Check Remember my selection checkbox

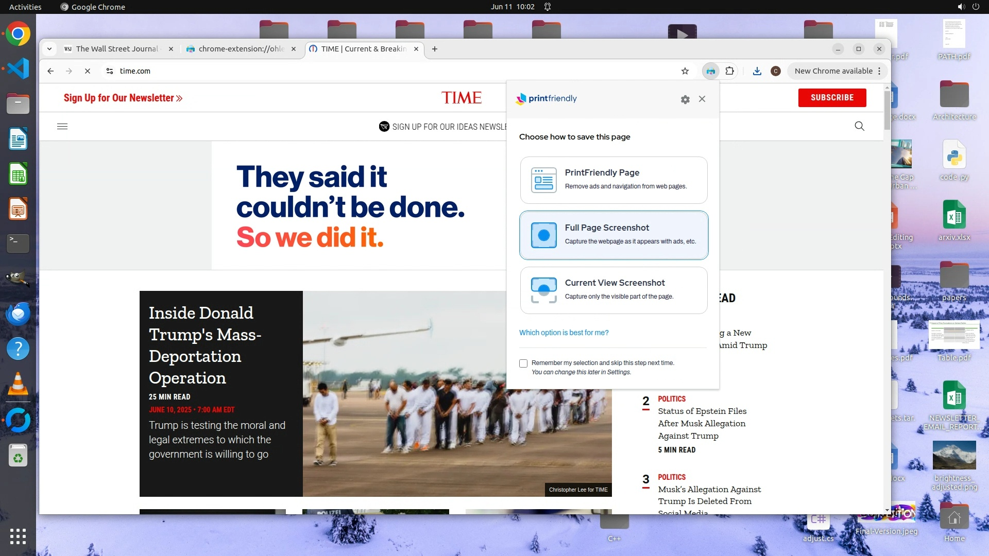point(523,363)
